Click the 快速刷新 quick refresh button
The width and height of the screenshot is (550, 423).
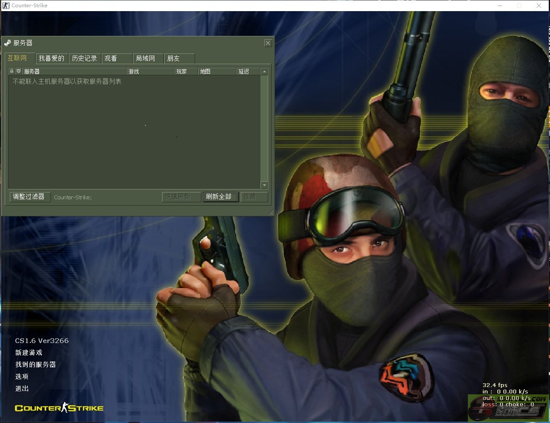point(181,197)
